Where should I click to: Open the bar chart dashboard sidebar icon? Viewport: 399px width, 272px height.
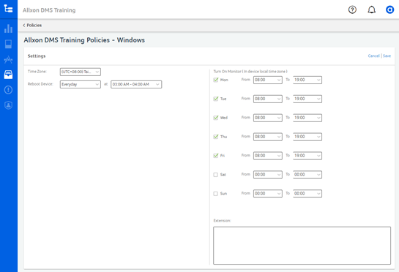point(8,29)
